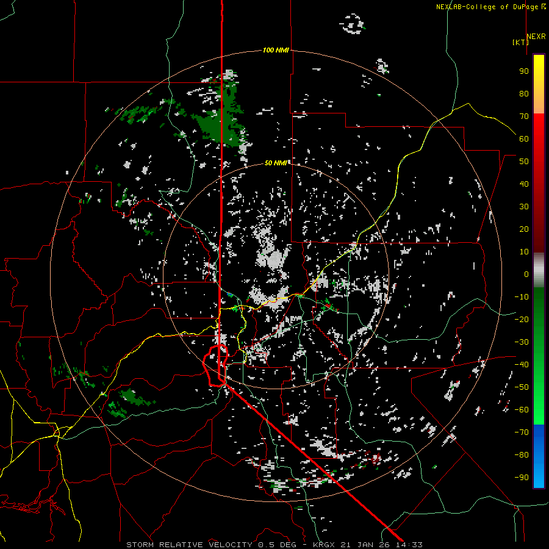Click the positive 30 value on velocity scale
The width and height of the screenshot is (549, 549).
524,207
